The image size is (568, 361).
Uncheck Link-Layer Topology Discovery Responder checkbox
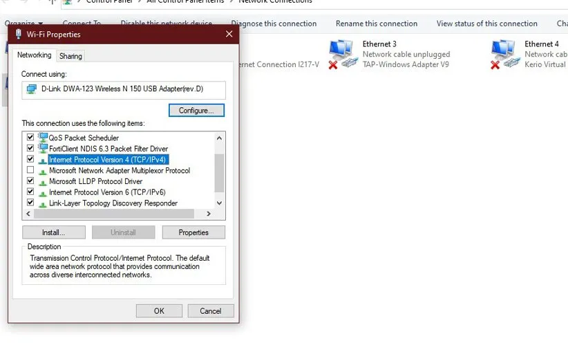[x=30, y=203]
